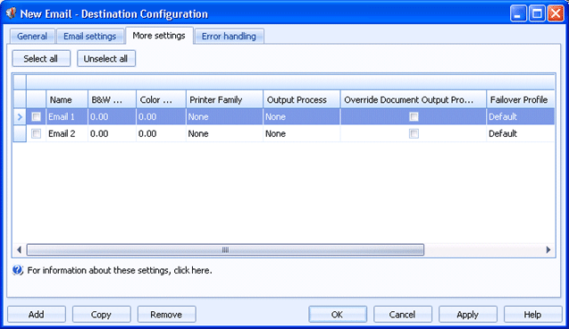Click the scroll left arrow of the grid

click(x=20, y=249)
